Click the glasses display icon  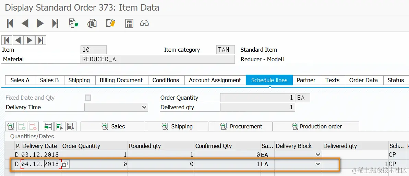click(144, 23)
